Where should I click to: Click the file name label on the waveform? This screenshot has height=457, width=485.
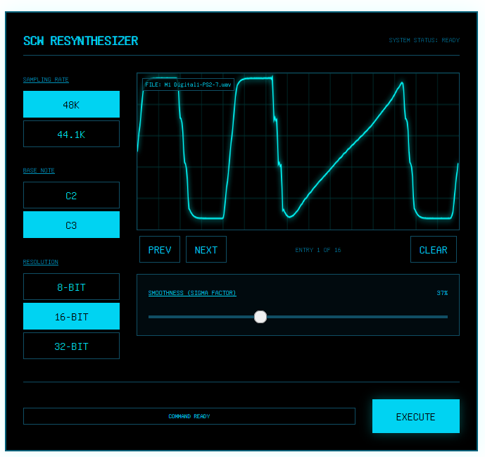click(x=188, y=84)
